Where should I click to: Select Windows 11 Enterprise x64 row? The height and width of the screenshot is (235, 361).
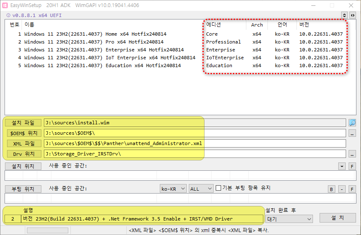point(180,50)
